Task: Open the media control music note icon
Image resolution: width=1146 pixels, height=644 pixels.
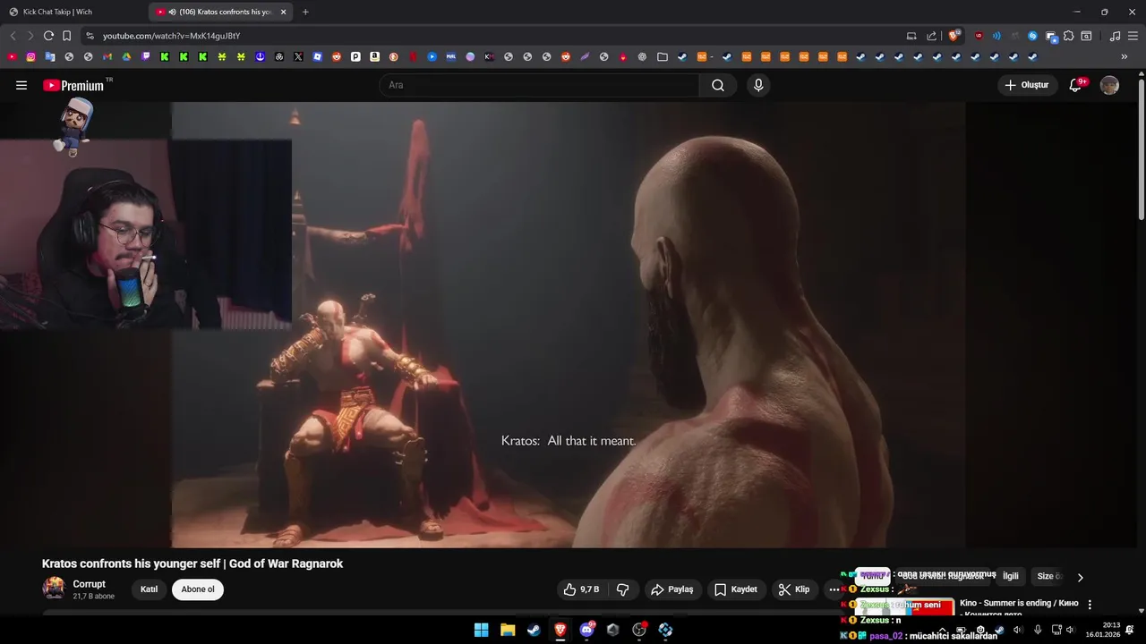Action: click(x=1115, y=36)
